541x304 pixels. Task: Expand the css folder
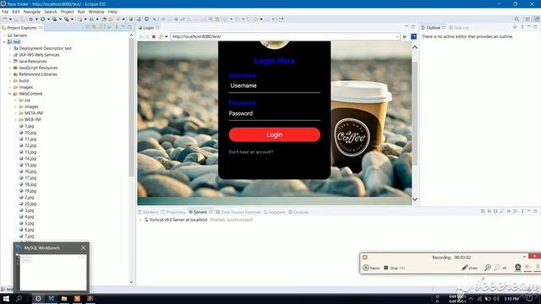click(15, 100)
